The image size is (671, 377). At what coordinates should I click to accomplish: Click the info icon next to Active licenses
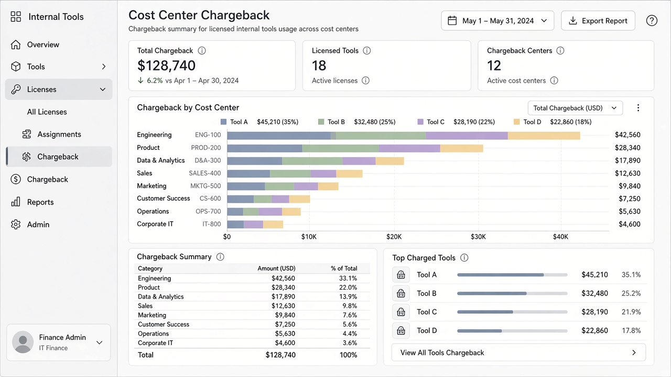366,81
